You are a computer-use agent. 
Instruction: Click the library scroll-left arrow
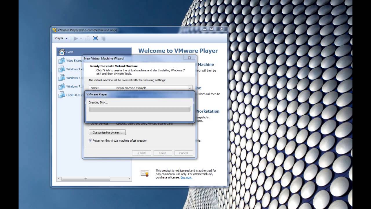tap(59, 179)
